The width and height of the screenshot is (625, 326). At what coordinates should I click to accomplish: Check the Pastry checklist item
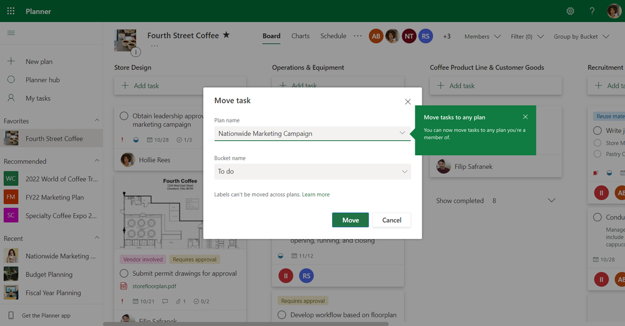point(597,154)
